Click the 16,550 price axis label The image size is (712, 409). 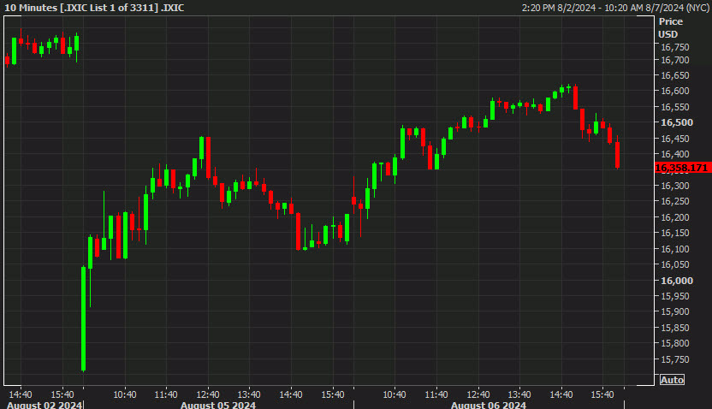coord(674,107)
